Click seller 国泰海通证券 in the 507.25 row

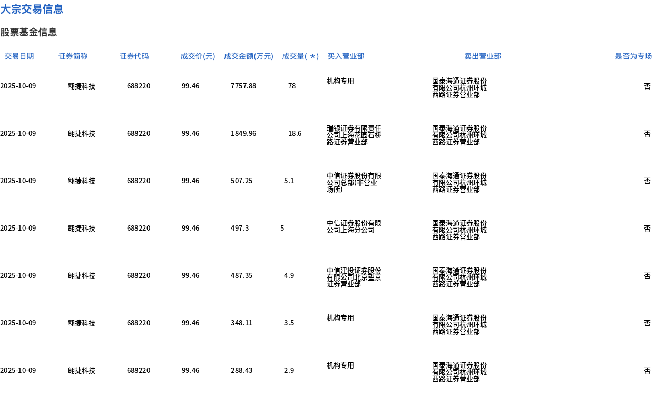click(x=459, y=183)
